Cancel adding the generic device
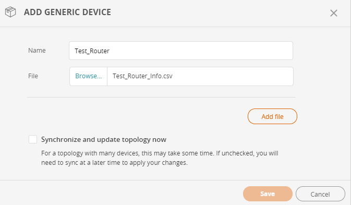Viewport: 351px width, 205px height. (x=320, y=194)
